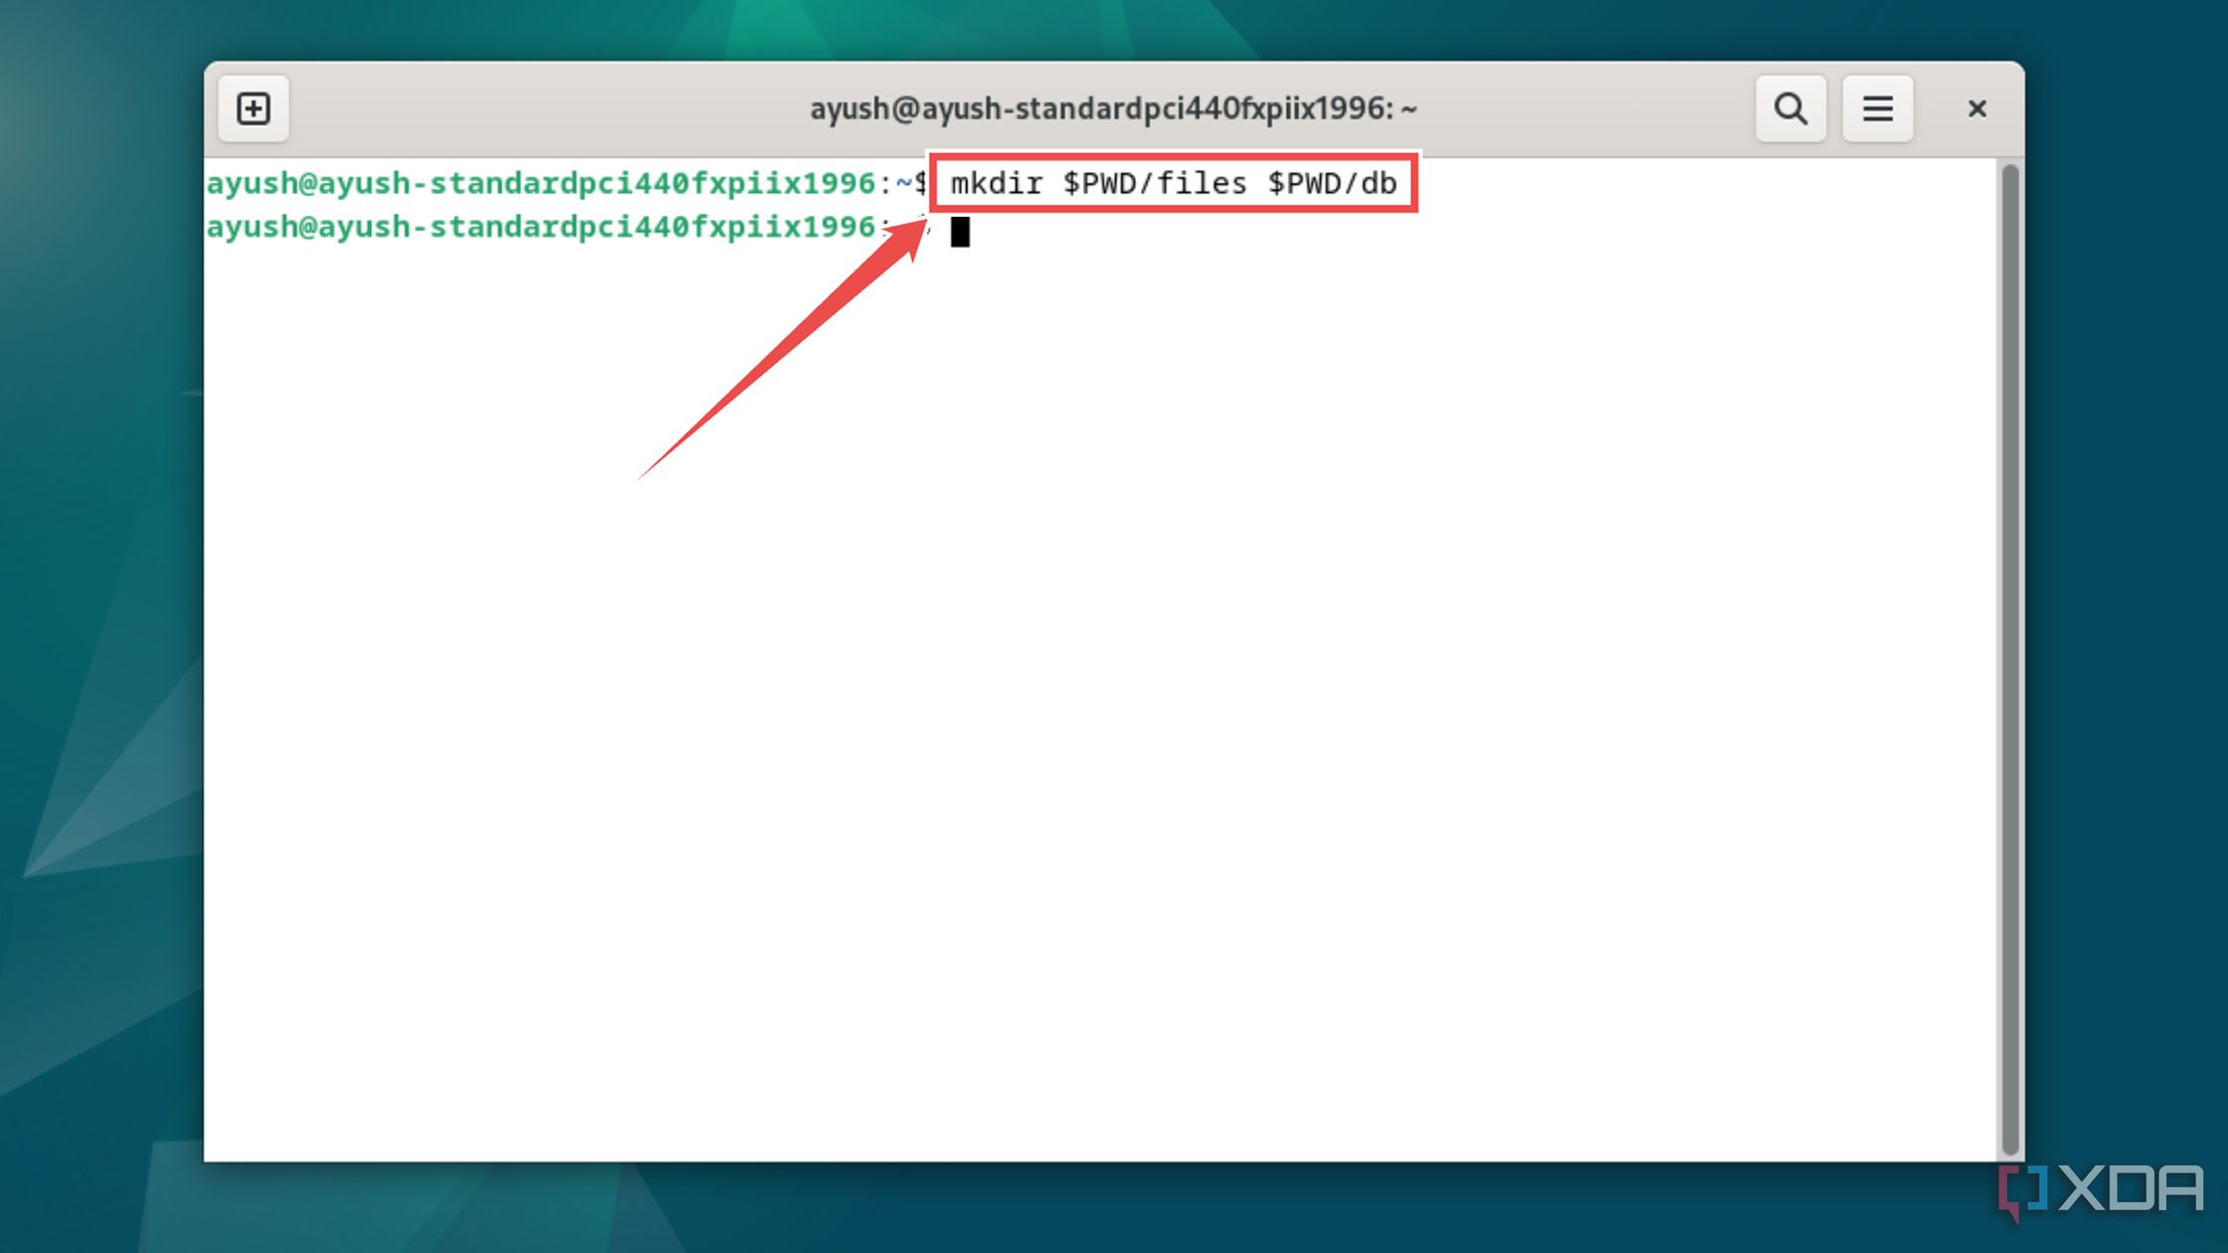Click the first prompt line username text
Screen dimensions: 2228x1253
541,183
